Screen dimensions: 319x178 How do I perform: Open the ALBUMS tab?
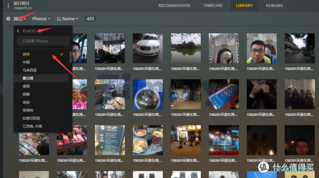pyautogui.click(x=274, y=6)
